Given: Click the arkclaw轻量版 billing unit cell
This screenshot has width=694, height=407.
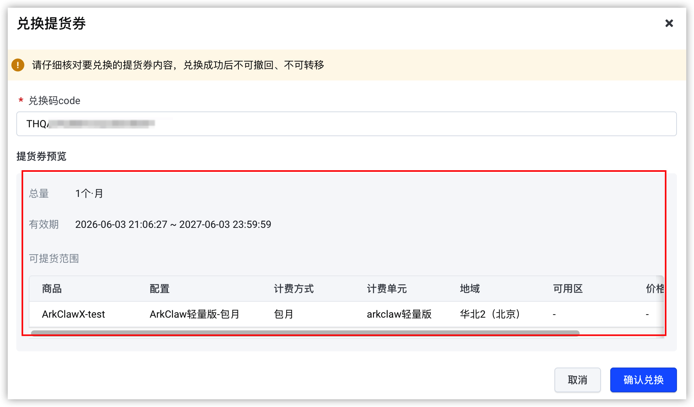Looking at the screenshot, I should click(x=399, y=314).
